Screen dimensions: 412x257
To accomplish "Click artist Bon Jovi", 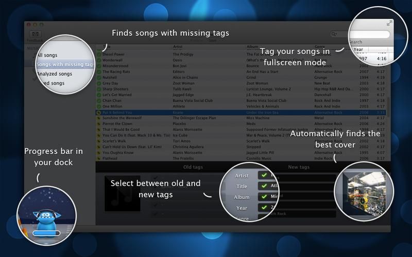I will (x=180, y=66).
